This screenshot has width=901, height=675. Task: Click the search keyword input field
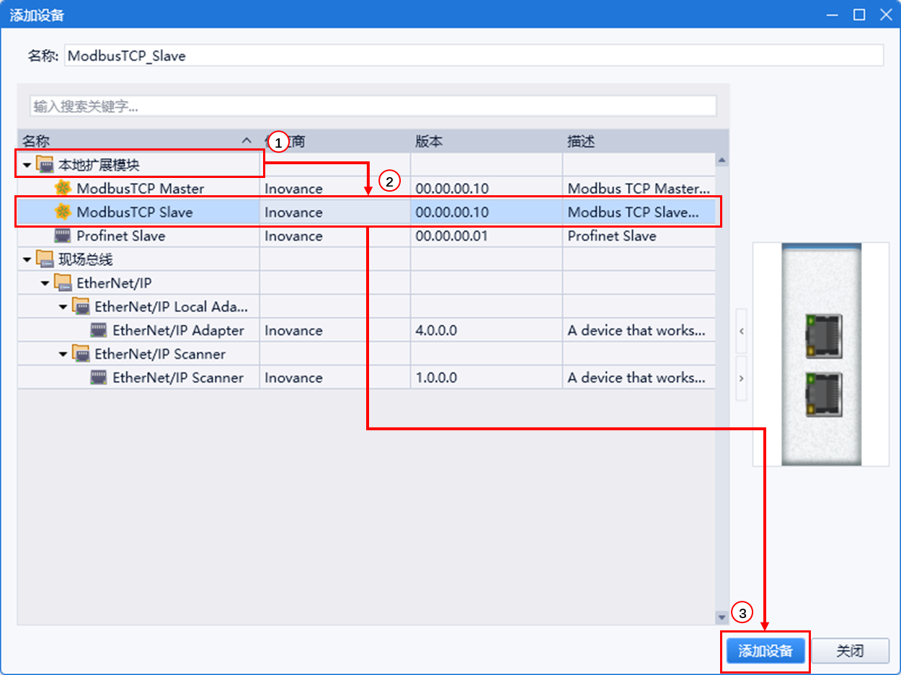click(x=373, y=107)
